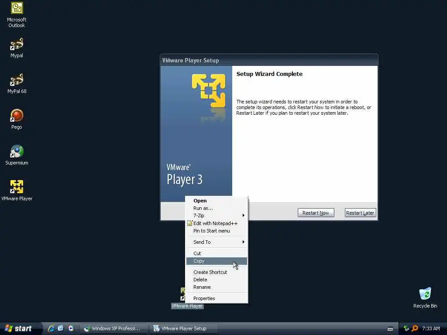Click VMware Player Setup taskbar button
Image resolution: width=447 pixels, height=335 pixels.
[x=184, y=328]
